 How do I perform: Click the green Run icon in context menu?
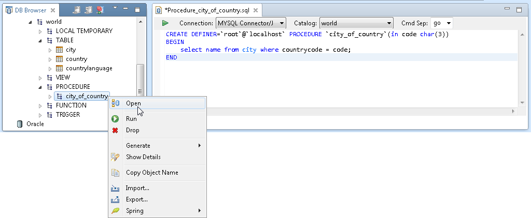coord(116,119)
